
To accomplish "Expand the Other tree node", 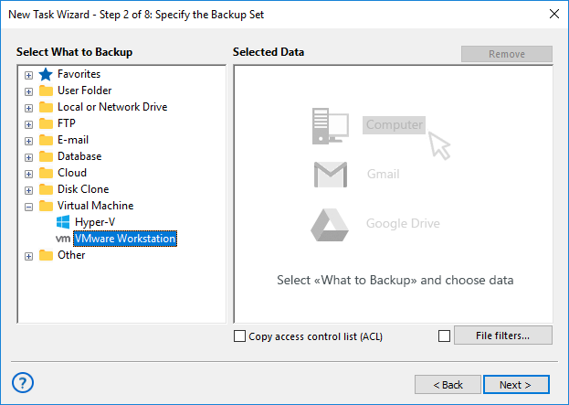I will click(x=28, y=256).
